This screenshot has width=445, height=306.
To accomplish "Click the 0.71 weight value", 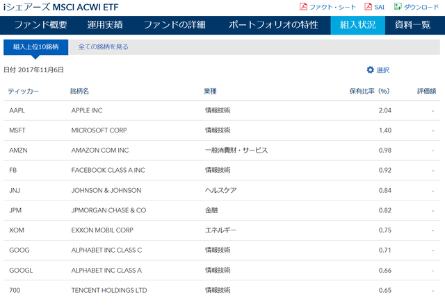I will pos(385,250).
